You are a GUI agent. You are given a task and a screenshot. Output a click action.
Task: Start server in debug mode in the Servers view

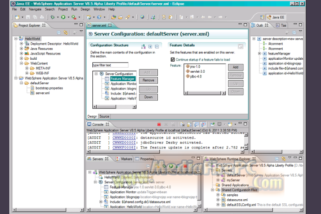(x=164, y=166)
